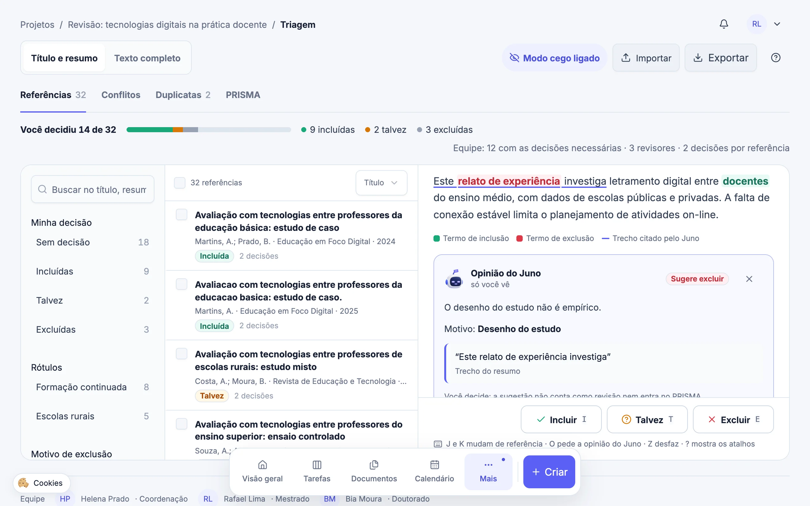This screenshot has height=506, width=810.
Task: Open the PRISMA tab
Action: [x=243, y=95]
